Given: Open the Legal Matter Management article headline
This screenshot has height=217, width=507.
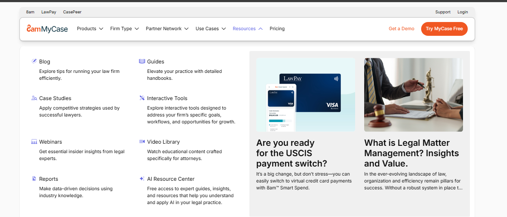Looking at the screenshot, I should point(412,153).
